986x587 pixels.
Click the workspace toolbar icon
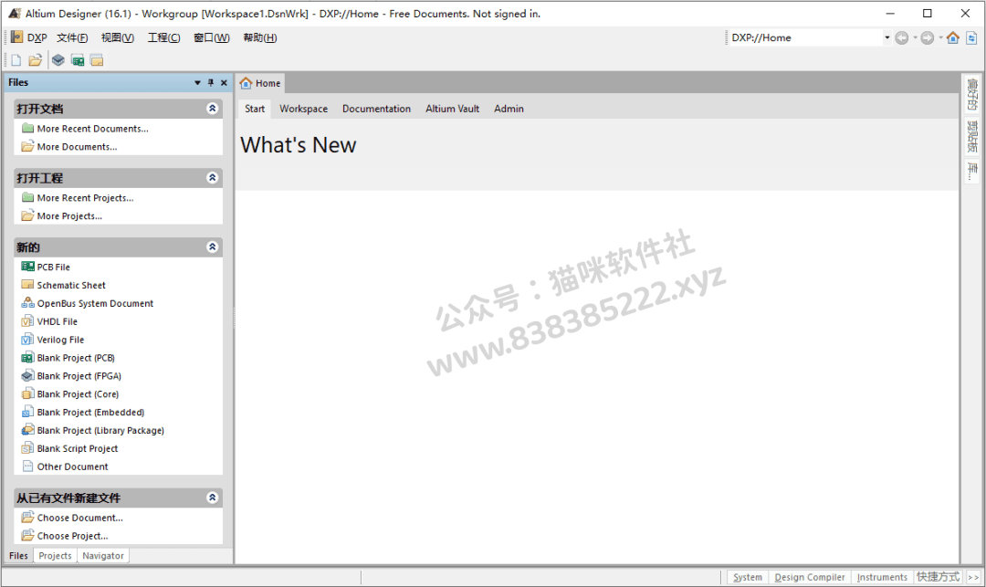[97, 60]
